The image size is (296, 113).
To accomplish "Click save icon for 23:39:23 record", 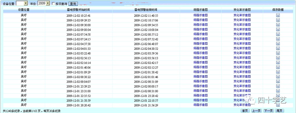I will tap(278, 86).
